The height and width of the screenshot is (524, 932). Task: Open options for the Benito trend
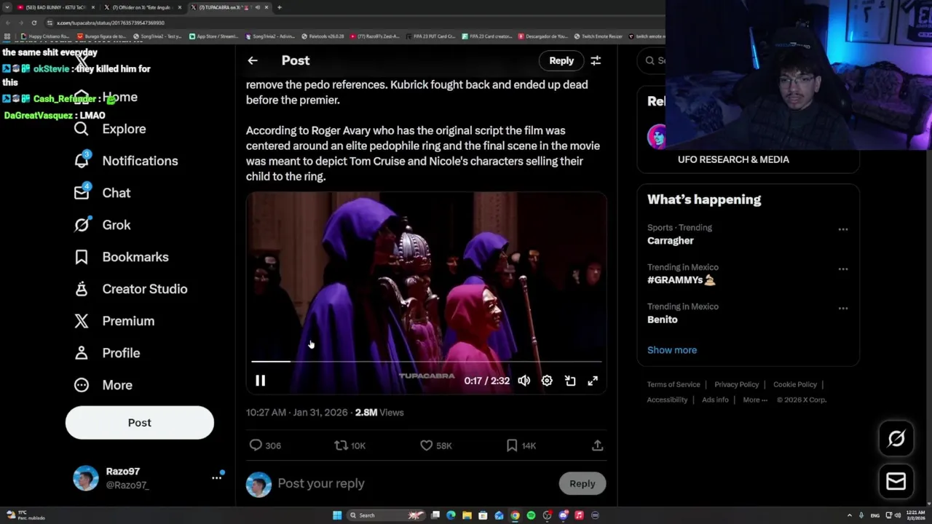point(842,309)
